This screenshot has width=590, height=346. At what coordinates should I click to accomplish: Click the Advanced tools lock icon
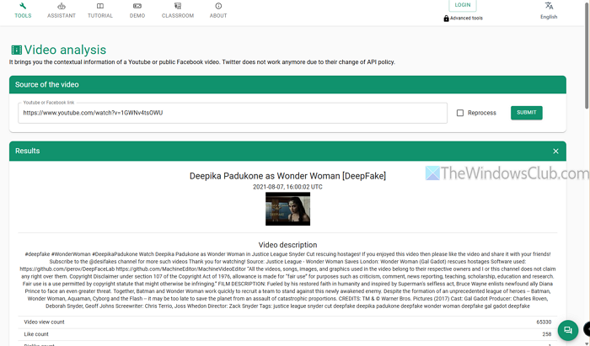click(x=446, y=19)
